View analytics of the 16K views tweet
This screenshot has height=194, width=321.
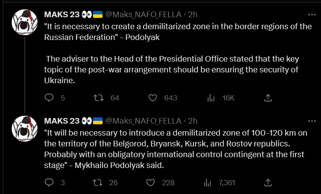(x=212, y=98)
